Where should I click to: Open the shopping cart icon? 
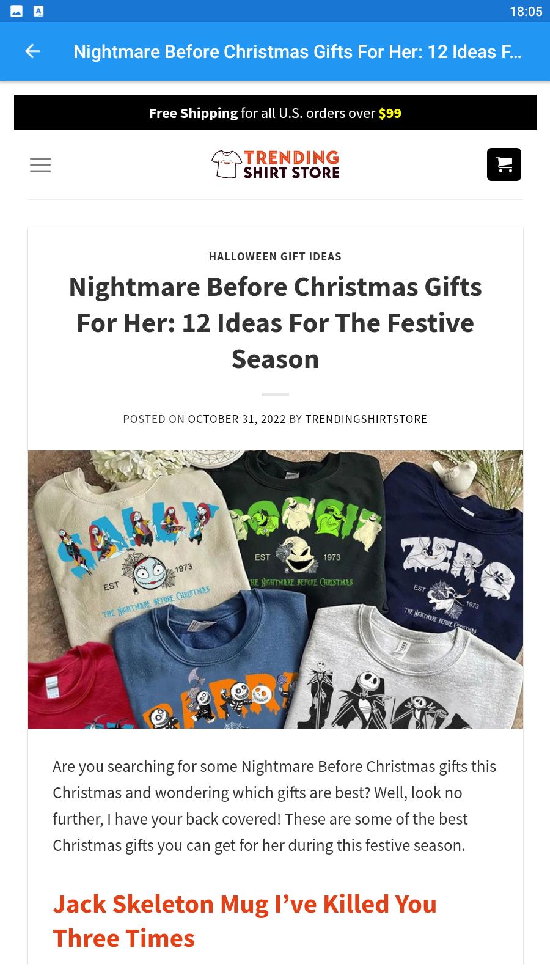pos(504,164)
